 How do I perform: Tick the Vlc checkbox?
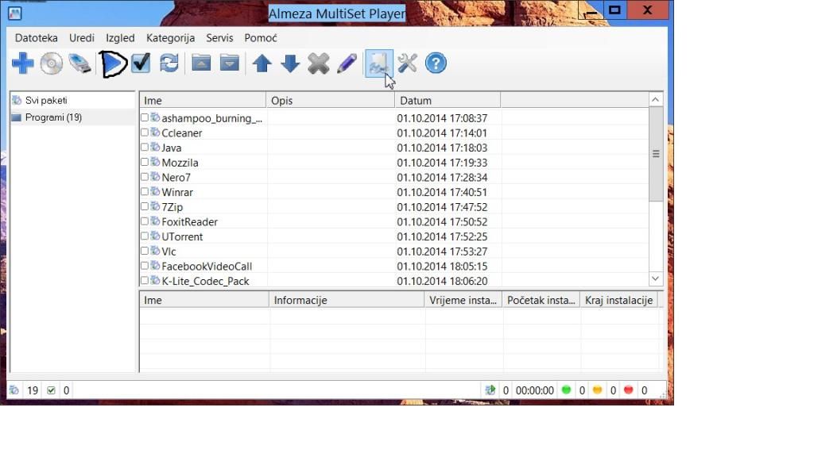(x=145, y=251)
